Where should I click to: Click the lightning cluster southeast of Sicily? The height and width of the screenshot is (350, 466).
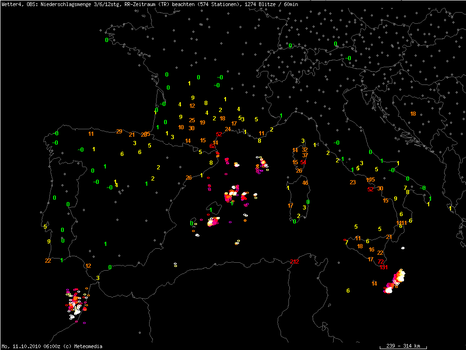pos(395,281)
